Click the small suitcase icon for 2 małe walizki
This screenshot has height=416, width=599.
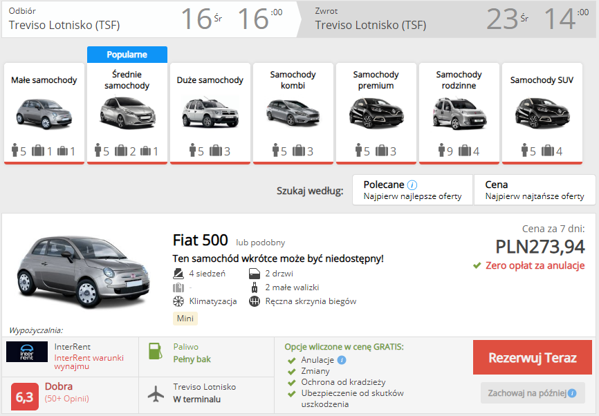[x=255, y=287]
